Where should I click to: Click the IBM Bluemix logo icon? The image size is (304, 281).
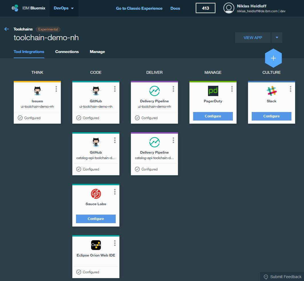[15, 8]
